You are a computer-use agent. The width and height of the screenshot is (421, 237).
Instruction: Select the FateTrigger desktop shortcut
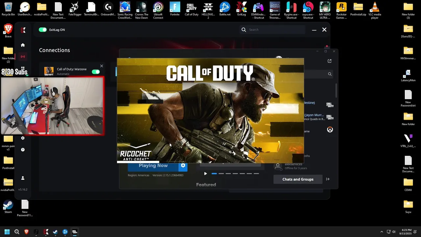(75, 9)
